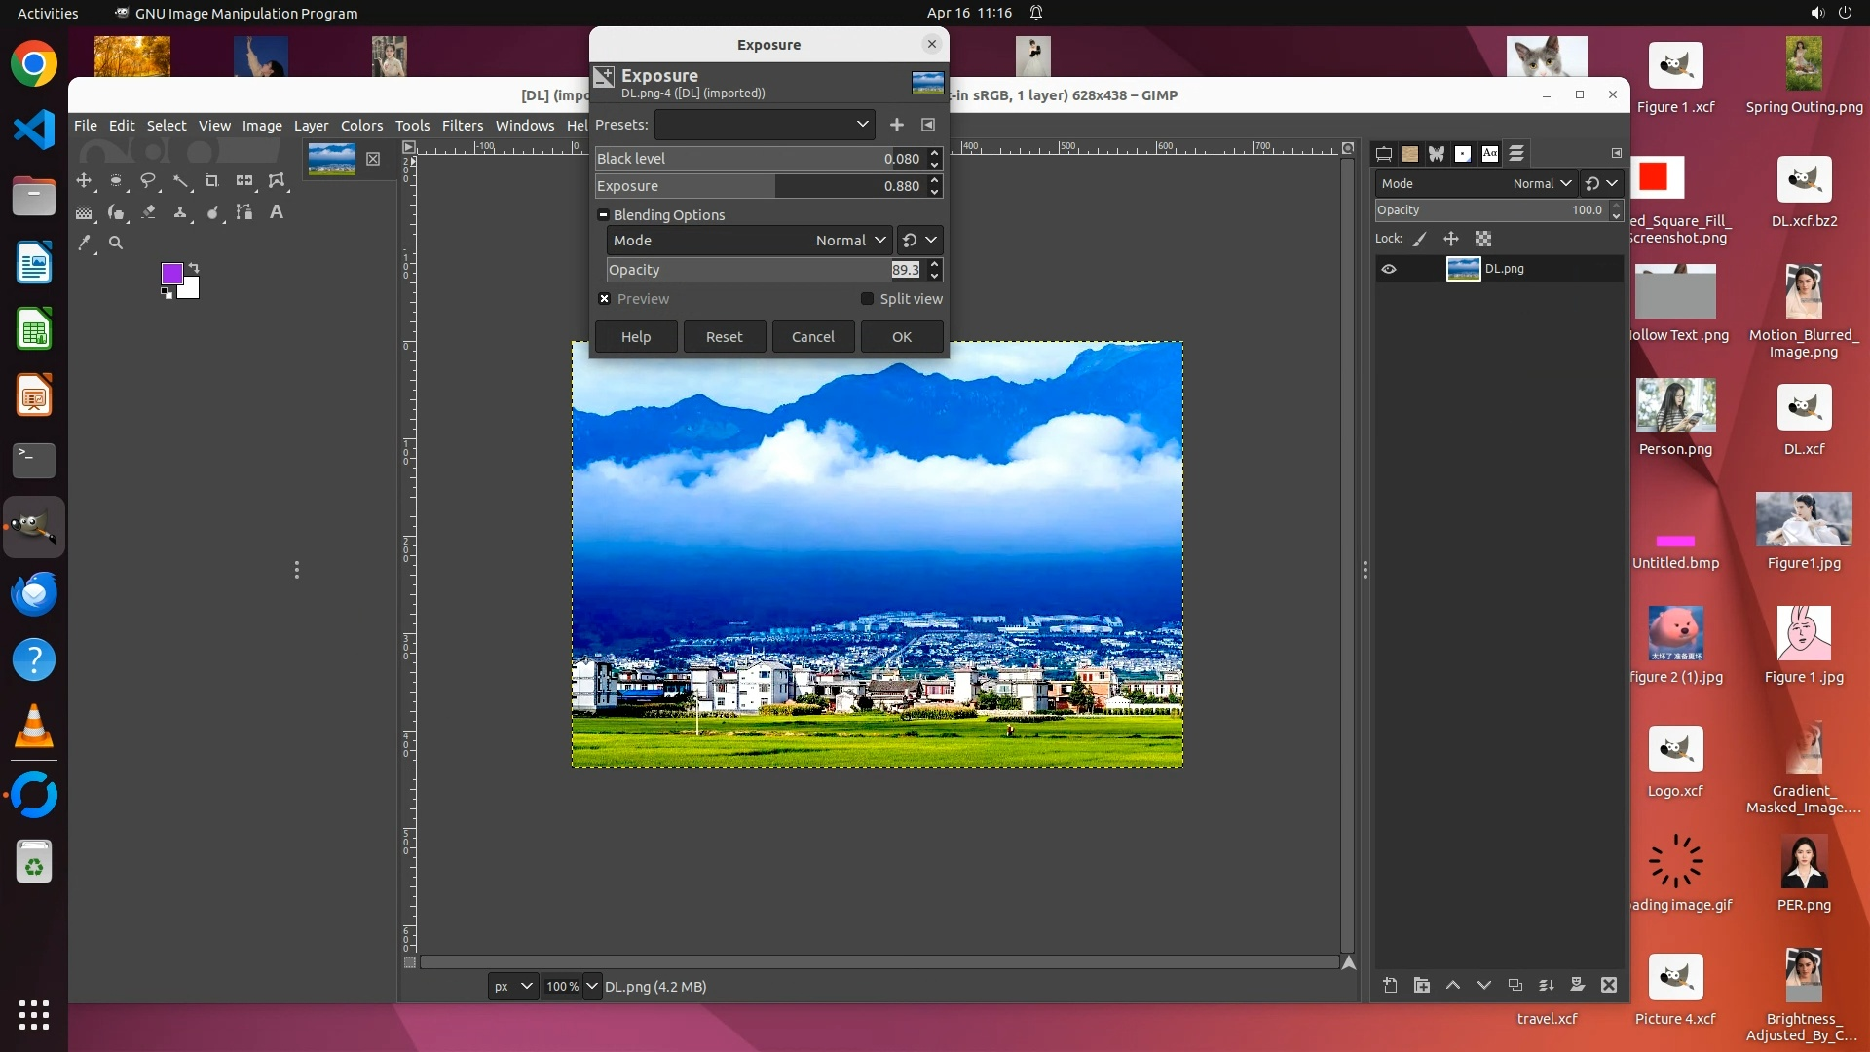
Task: Choose the Text tool
Action: [x=277, y=212]
